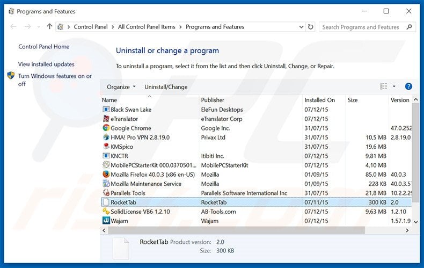
Task: Click the Parallels Tools icon
Action: [106, 193]
